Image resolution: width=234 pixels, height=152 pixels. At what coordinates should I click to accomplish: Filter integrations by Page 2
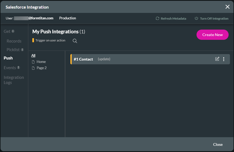tap(42, 68)
